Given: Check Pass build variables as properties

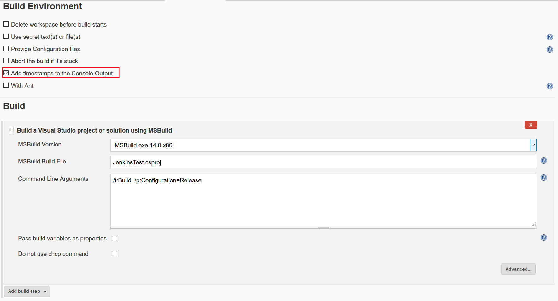Looking at the screenshot, I should [115, 239].
